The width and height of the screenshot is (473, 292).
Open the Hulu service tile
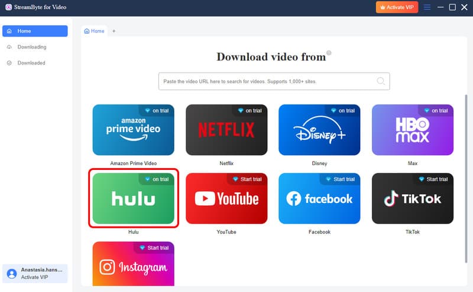pyautogui.click(x=134, y=198)
